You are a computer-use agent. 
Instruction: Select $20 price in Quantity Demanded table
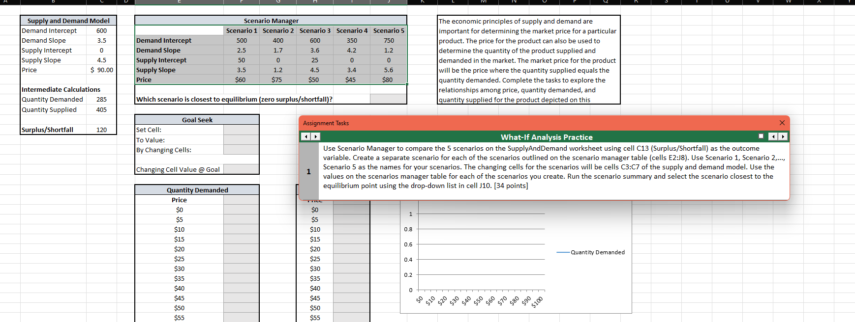(x=179, y=249)
